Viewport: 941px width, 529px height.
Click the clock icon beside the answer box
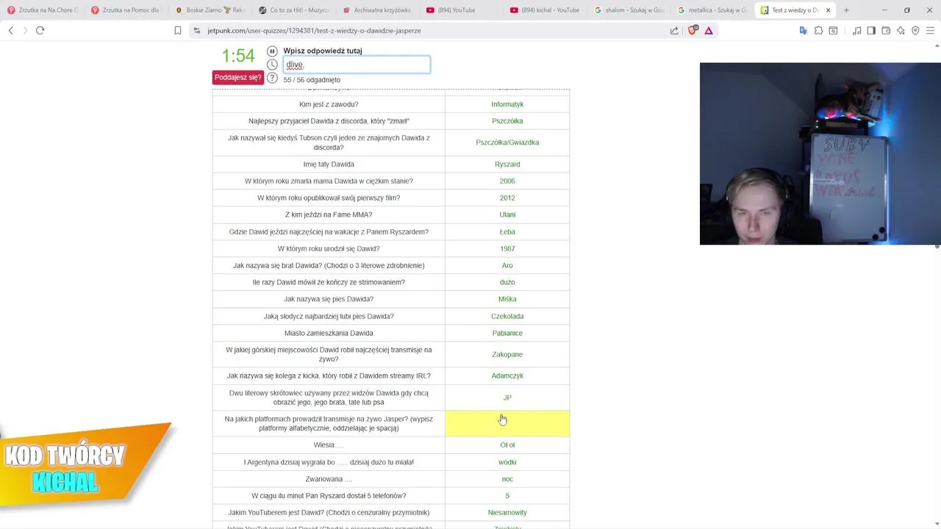point(272,65)
